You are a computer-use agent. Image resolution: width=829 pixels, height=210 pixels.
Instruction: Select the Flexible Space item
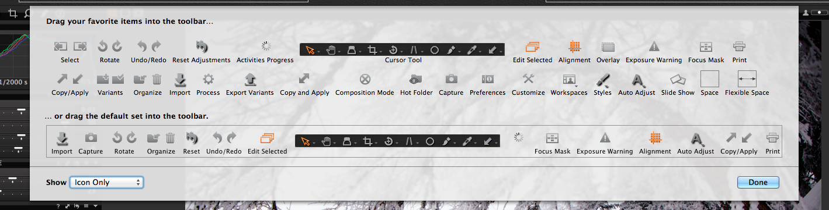click(747, 79)
